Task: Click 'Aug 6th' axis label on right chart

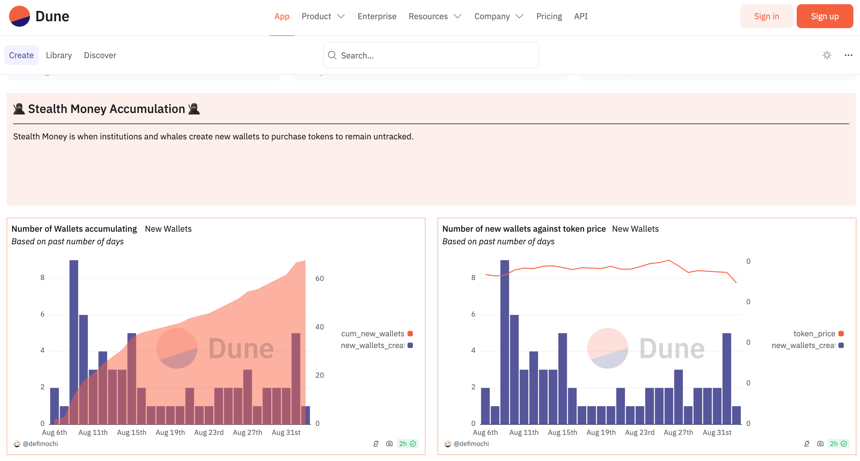Action: click(x=485, y=433)
